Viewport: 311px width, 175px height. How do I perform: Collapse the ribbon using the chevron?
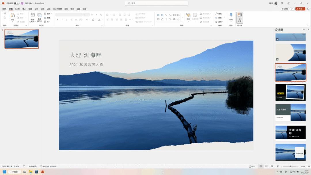click(x=308, y=26)
